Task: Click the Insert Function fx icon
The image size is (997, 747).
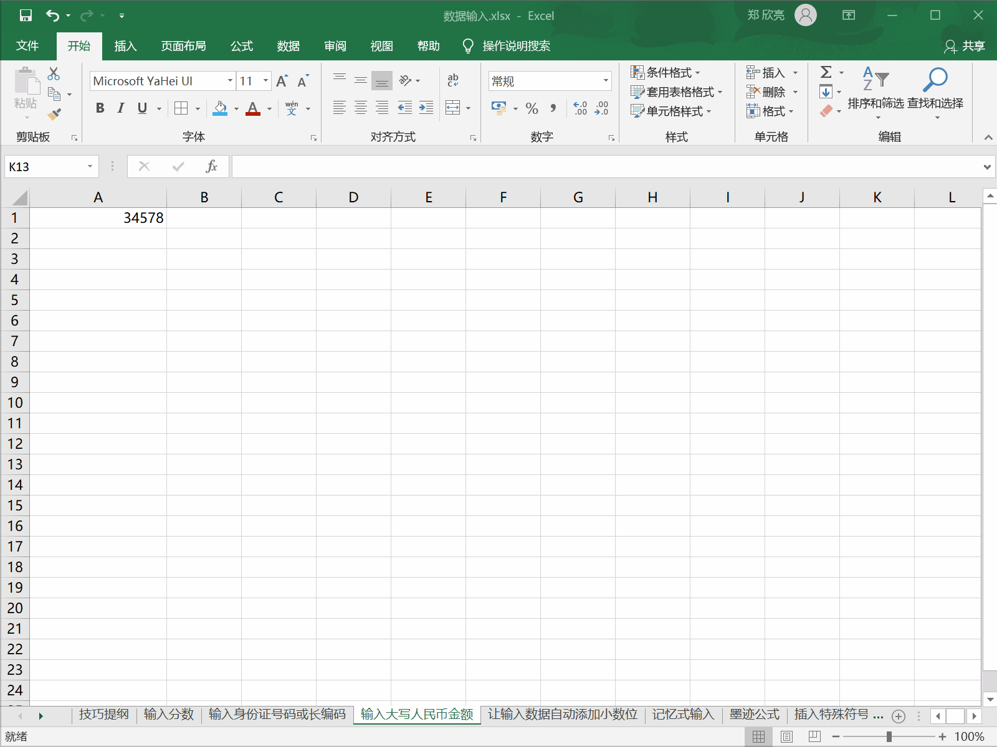Action: (x=212, y=166)
